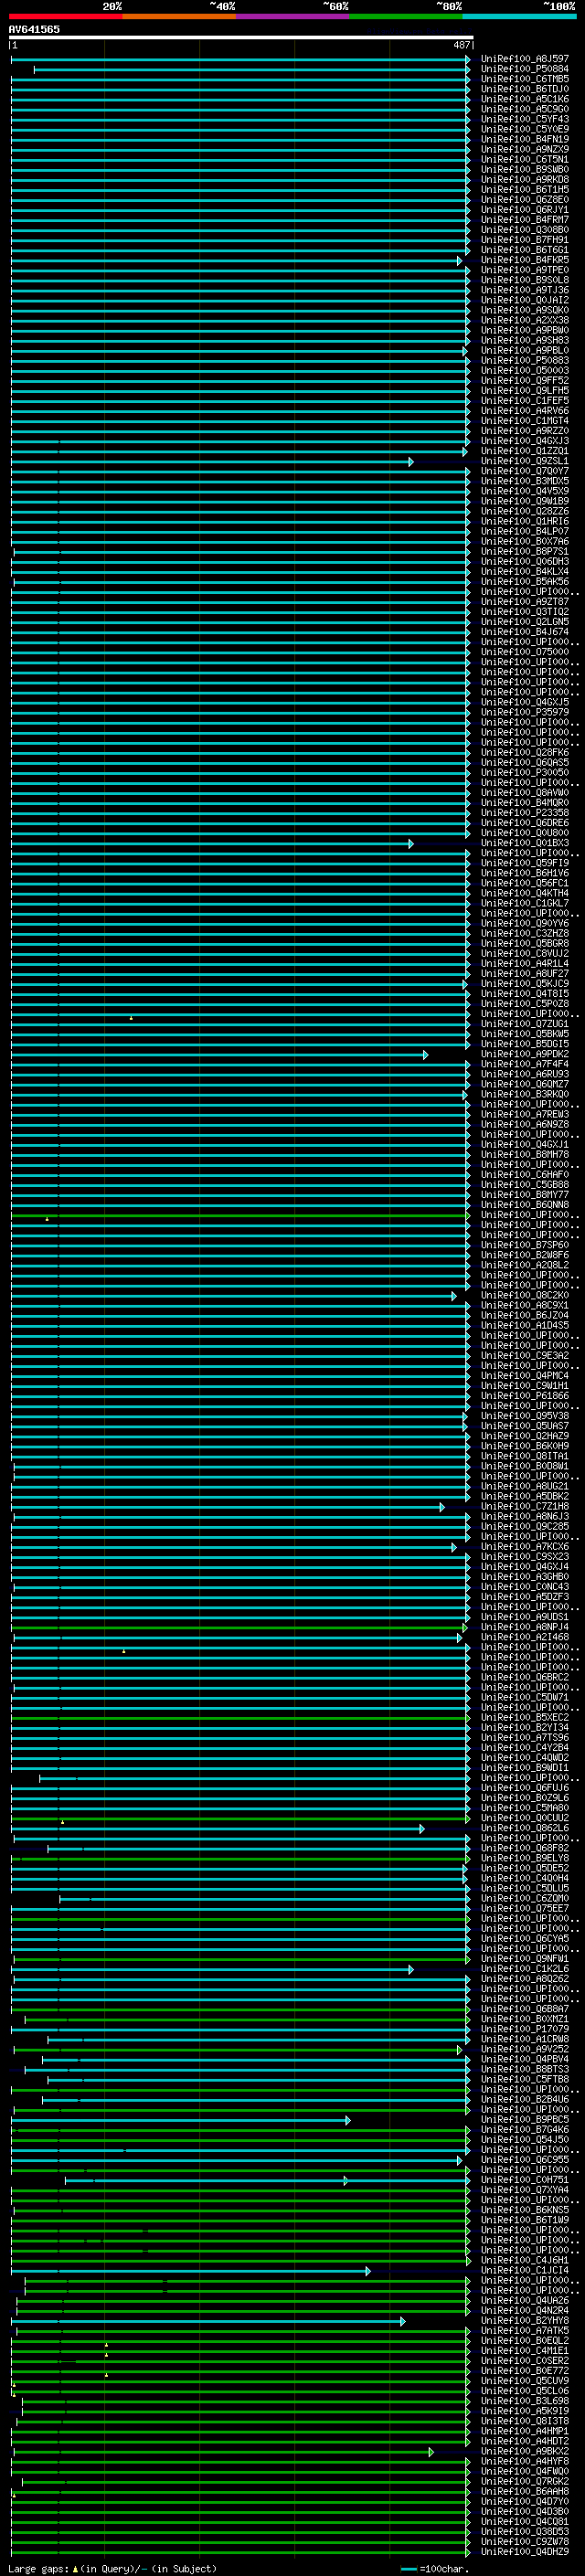This screenshot has height=2576, width=585.
Task: Select label UniRef100_B9SWB0
Action: click(525, 170)
